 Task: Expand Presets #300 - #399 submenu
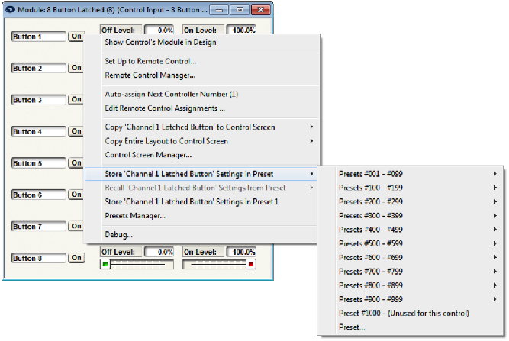click(x=411, y=215)
